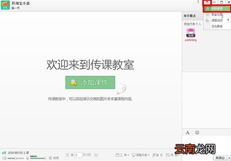231x161 pixels.
Task: Open 教室设置 from the menu
Action: click(217, 14)
